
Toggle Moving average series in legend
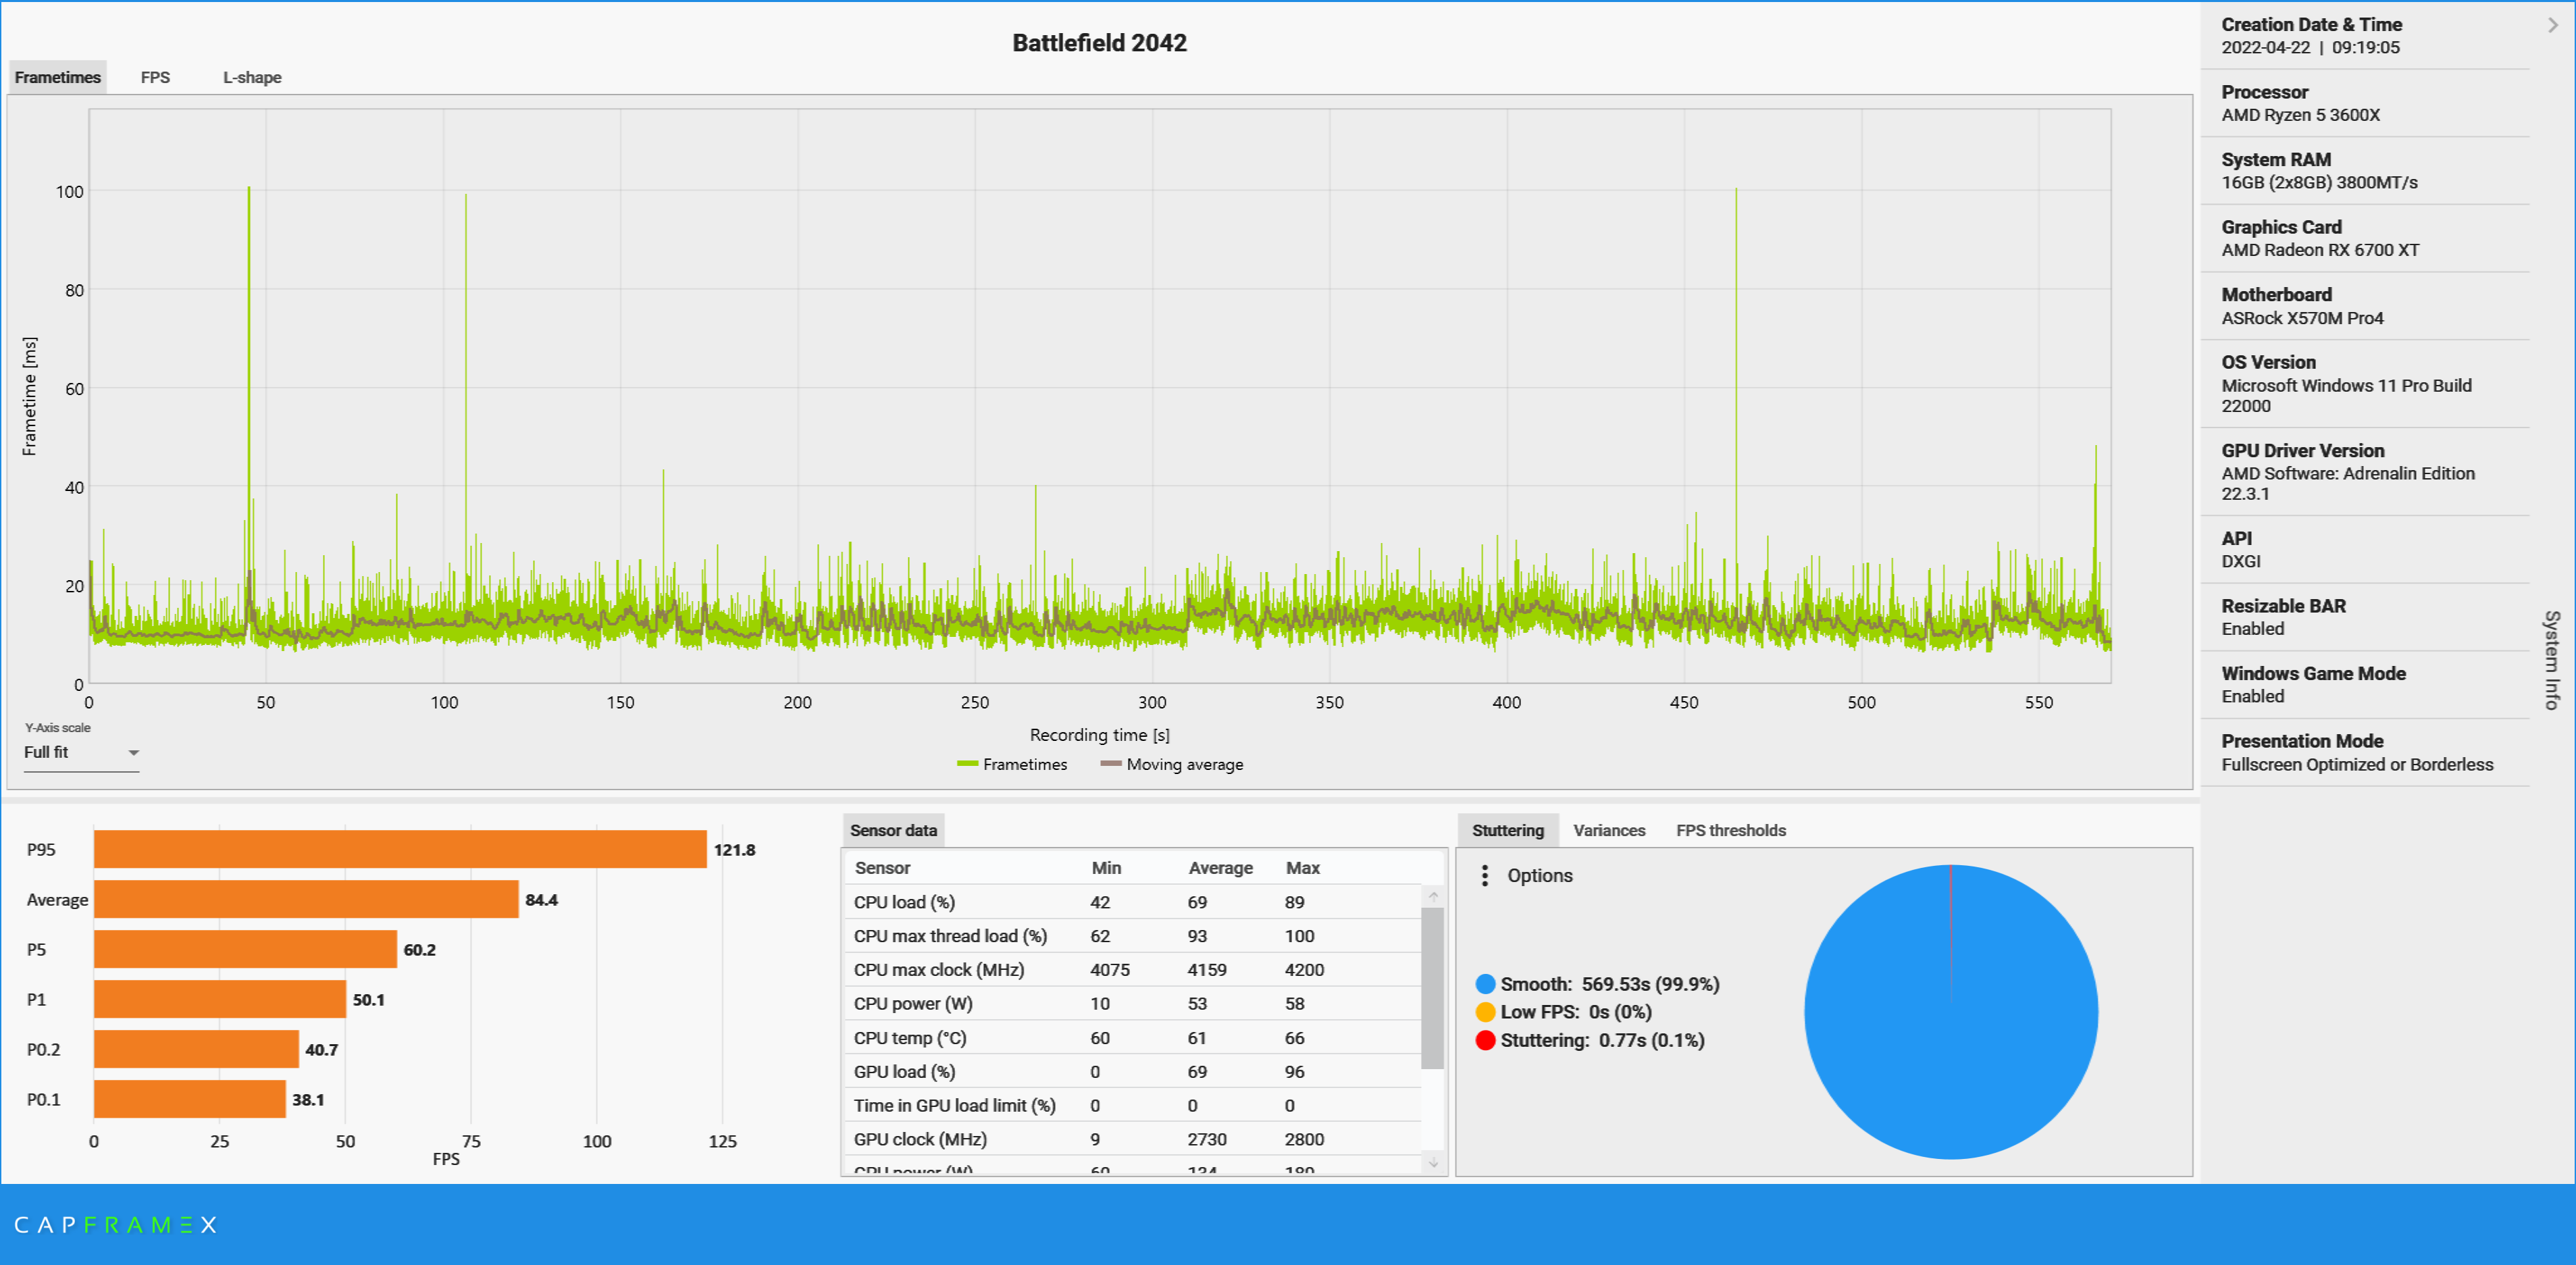1172,764
